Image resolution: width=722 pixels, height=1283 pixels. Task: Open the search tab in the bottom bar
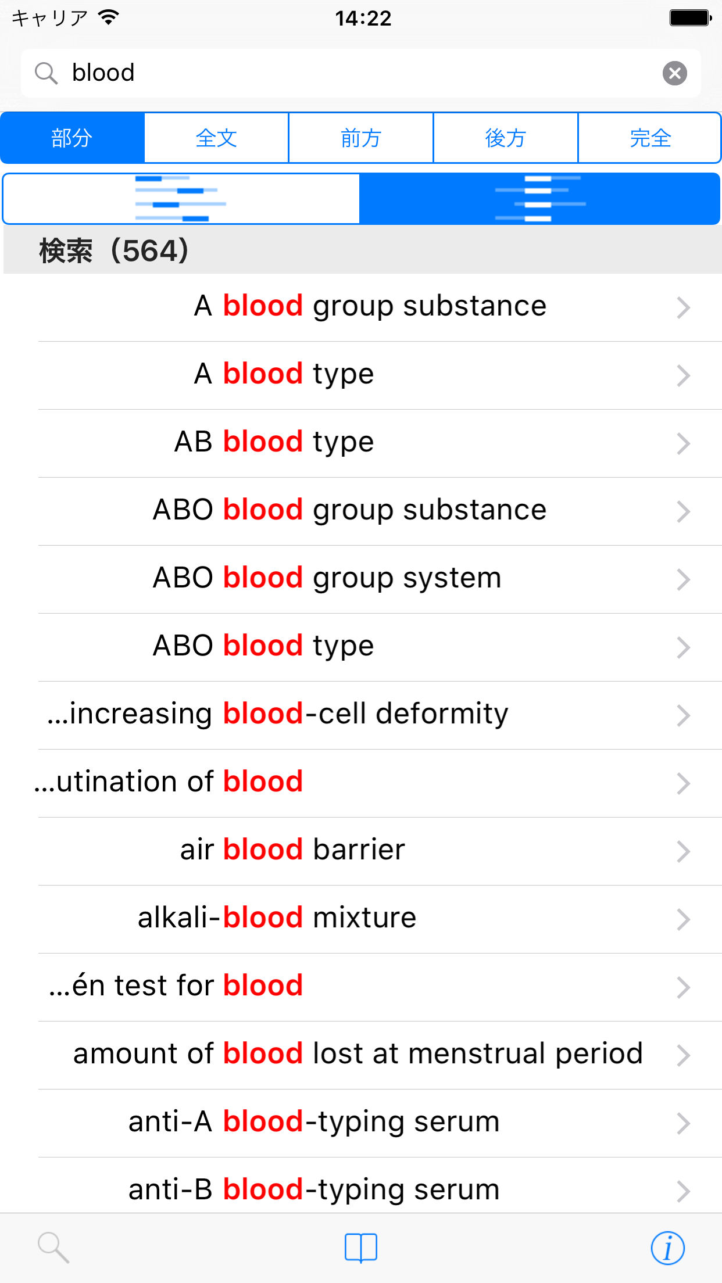[53, 1247]
